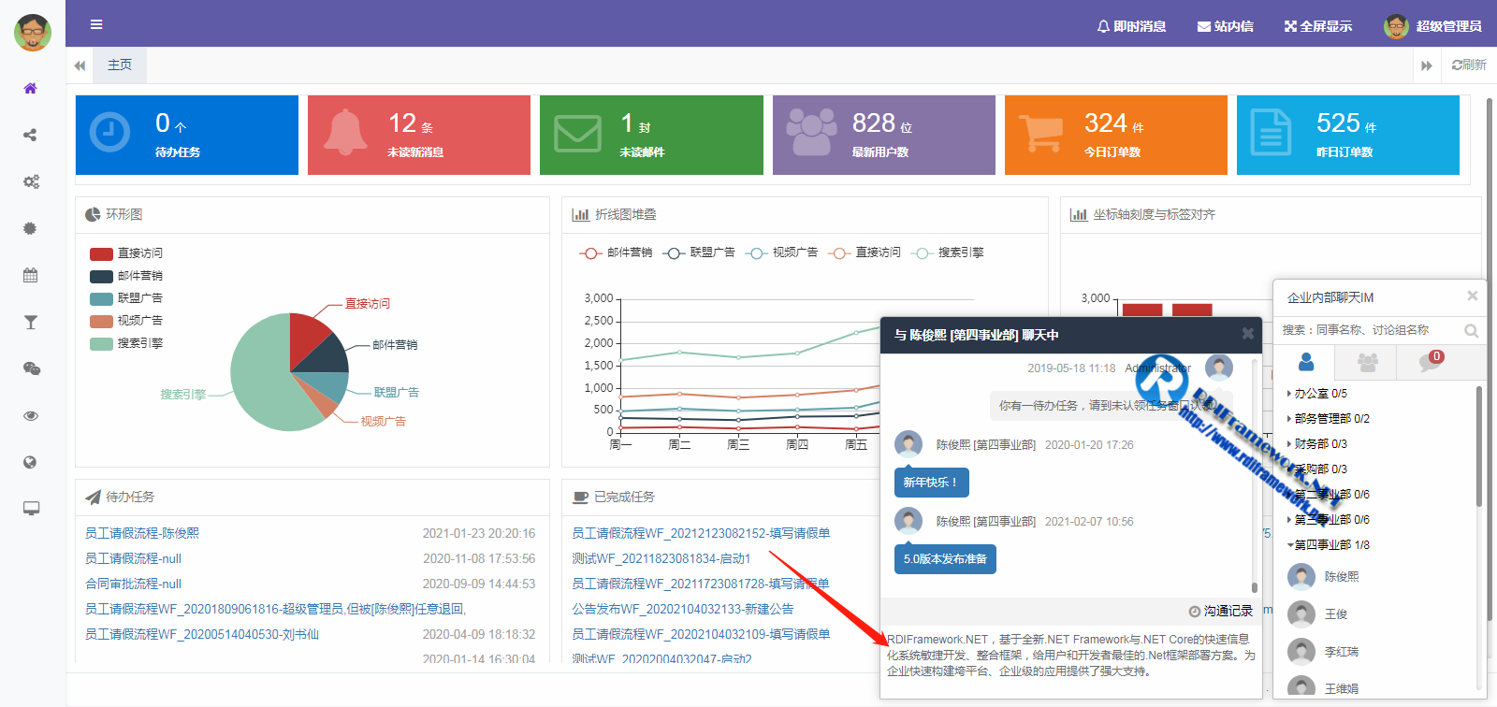
Task: Open the 未读邮件 green stat card
Action: [x=651, y=135]
